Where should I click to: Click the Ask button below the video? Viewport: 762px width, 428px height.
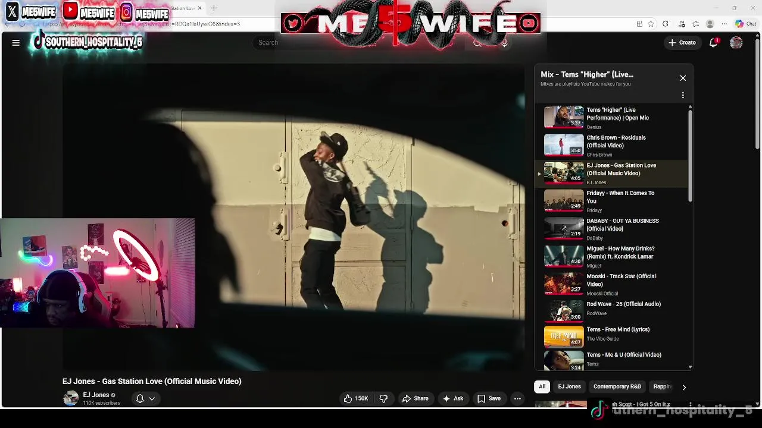[x=452, y=398]
